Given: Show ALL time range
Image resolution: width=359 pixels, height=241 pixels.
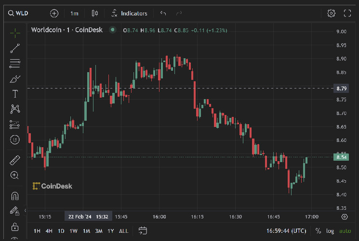Looking at the screenshot, I should coord(123,231).
